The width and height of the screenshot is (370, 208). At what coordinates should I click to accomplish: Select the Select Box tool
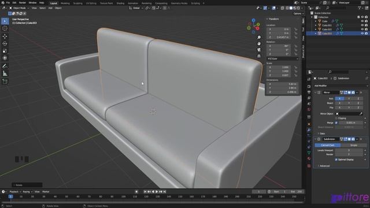pyautogui.click(x=5, y=21)
